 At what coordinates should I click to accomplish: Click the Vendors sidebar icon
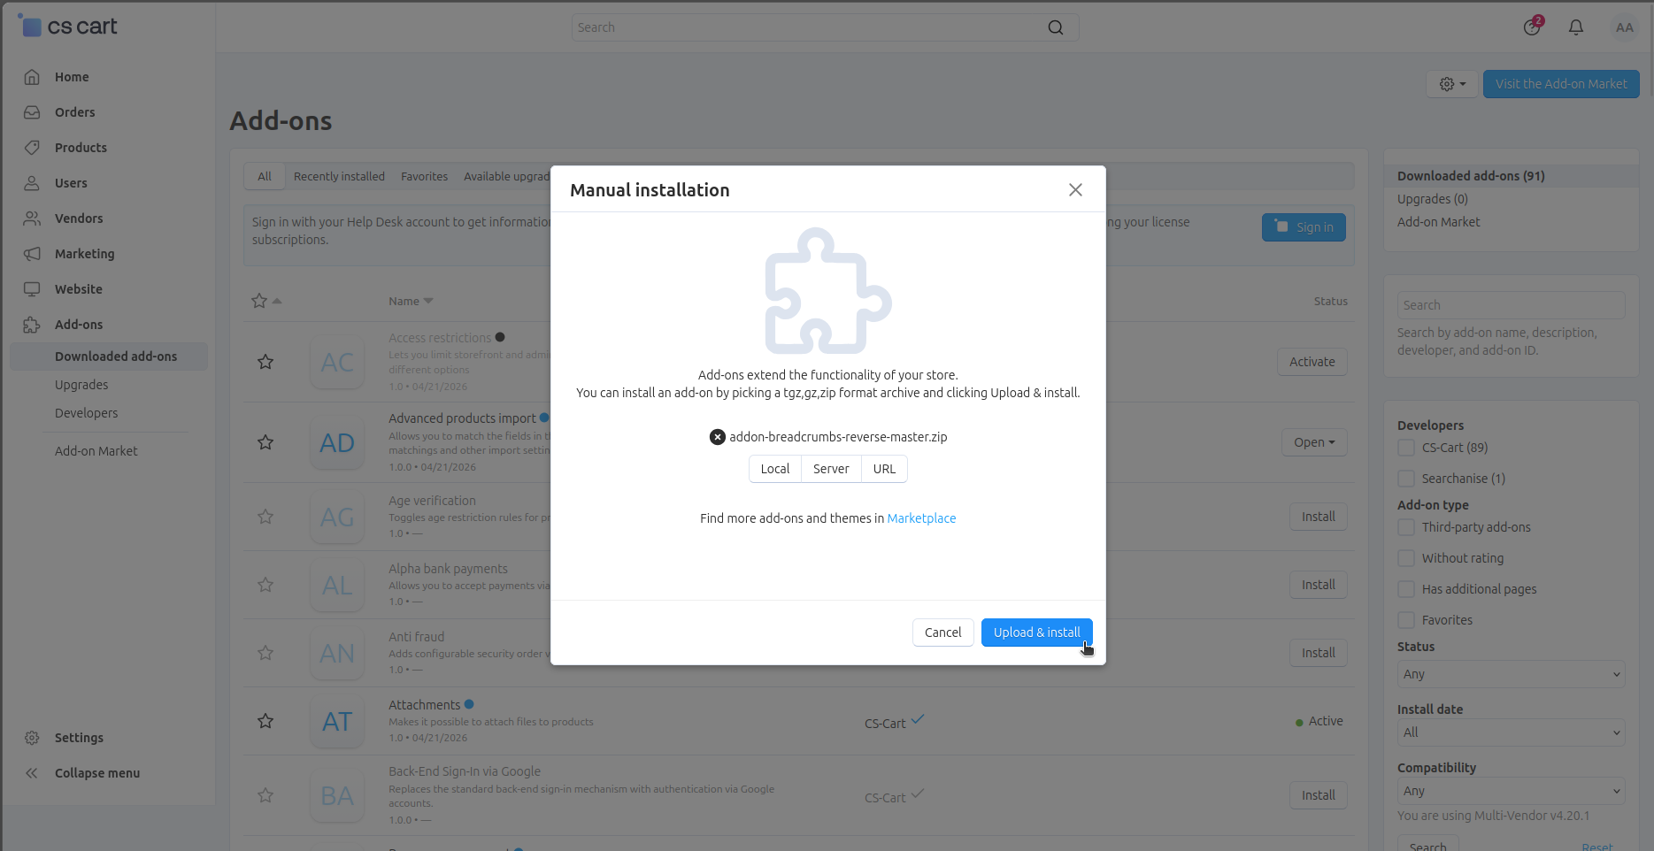click(x=32, y=218)
